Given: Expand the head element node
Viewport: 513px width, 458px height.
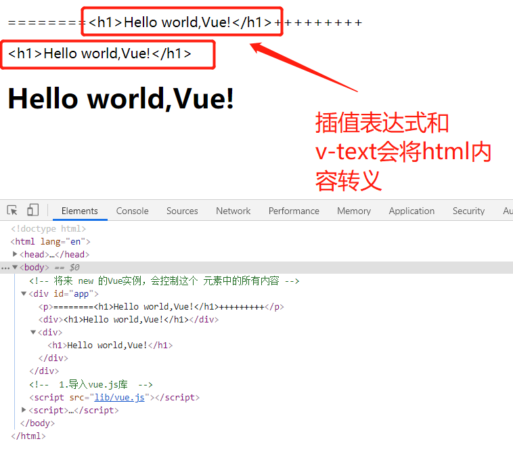Looking at the screenshot, I should tap(15, 254).
